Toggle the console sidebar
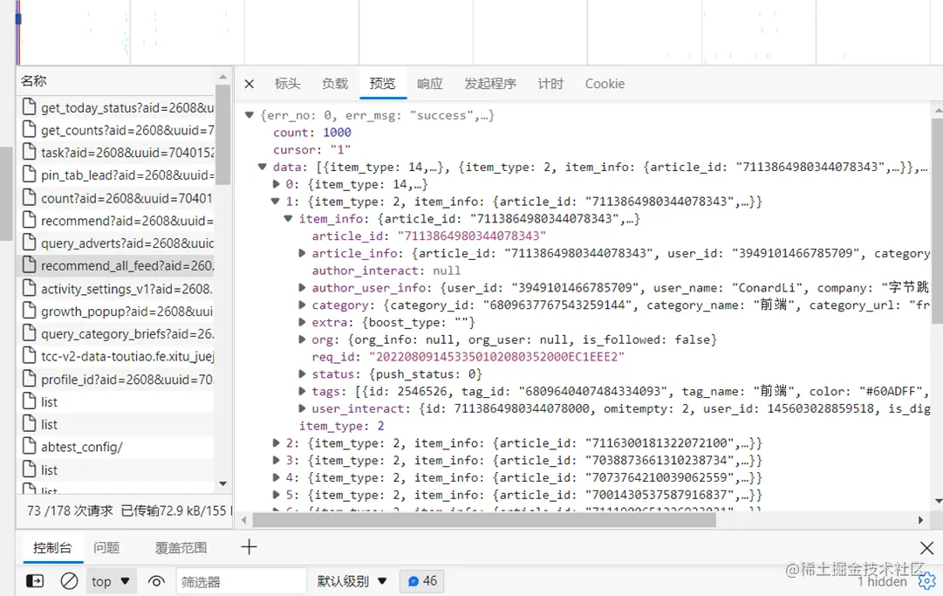 [x=35, y=581]
